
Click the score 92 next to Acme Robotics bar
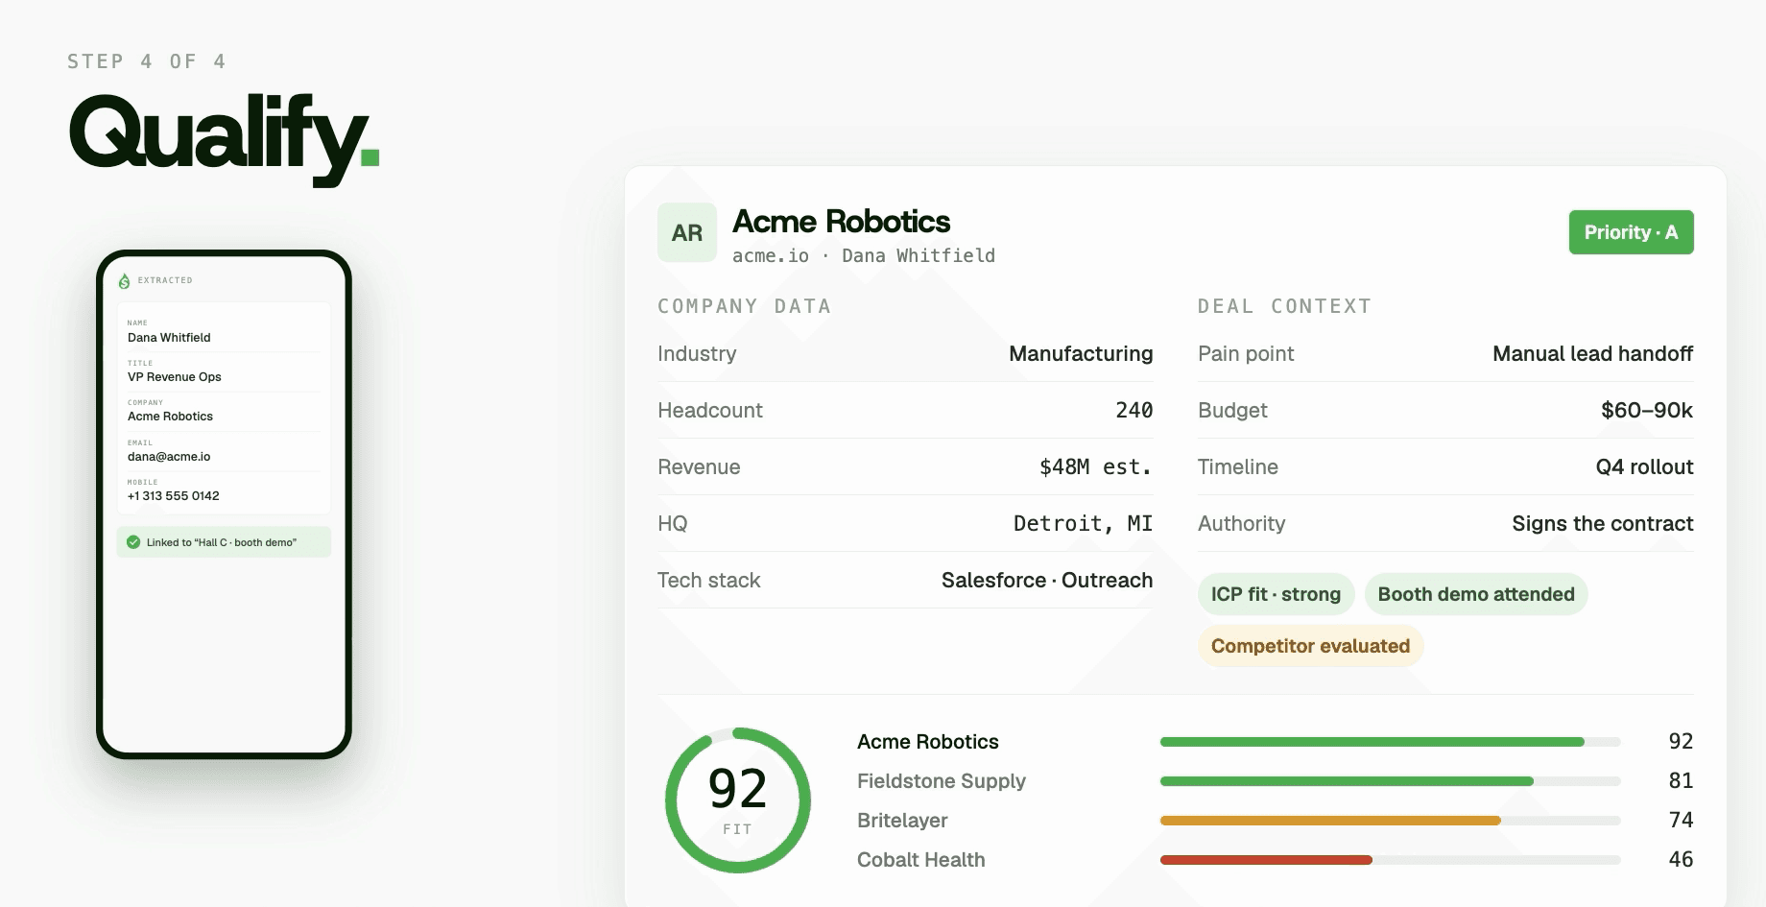1681,742
